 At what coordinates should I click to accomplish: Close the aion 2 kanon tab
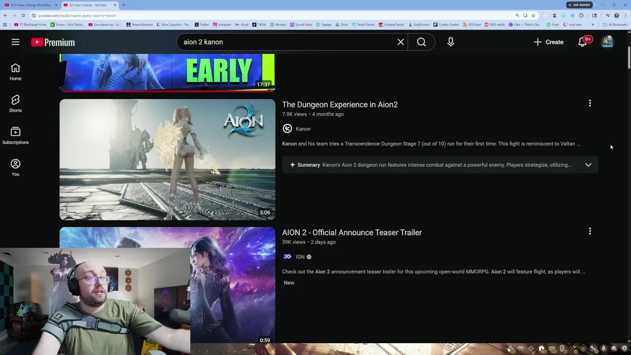click(x=115, y=5)
